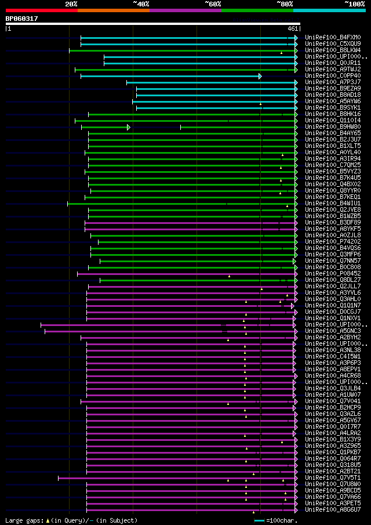The image size is (371, 525).
Task: Open the UniRef100_B8LKW4 hit label
Action: [x=333, y=50]
